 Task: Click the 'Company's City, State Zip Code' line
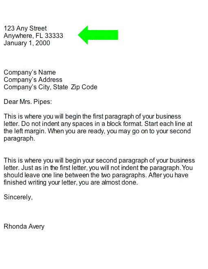tap(51, 87)
